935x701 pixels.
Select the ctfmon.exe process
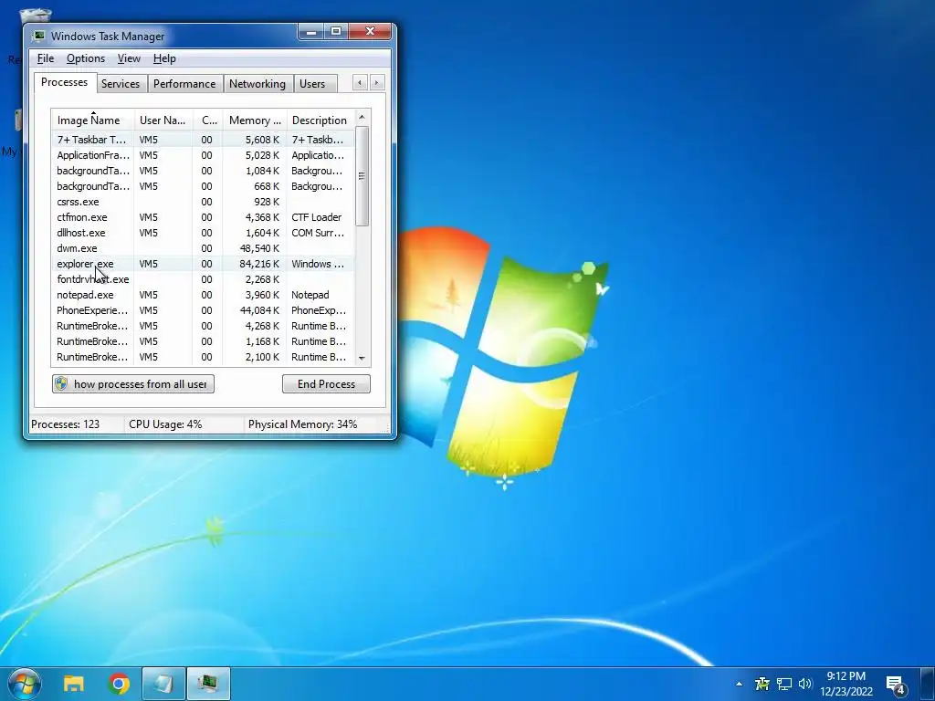point(203,217)
